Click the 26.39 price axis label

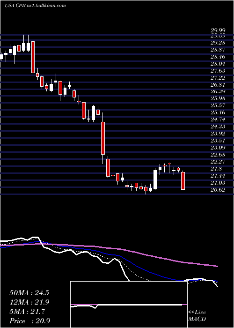[x=218, y=92]
